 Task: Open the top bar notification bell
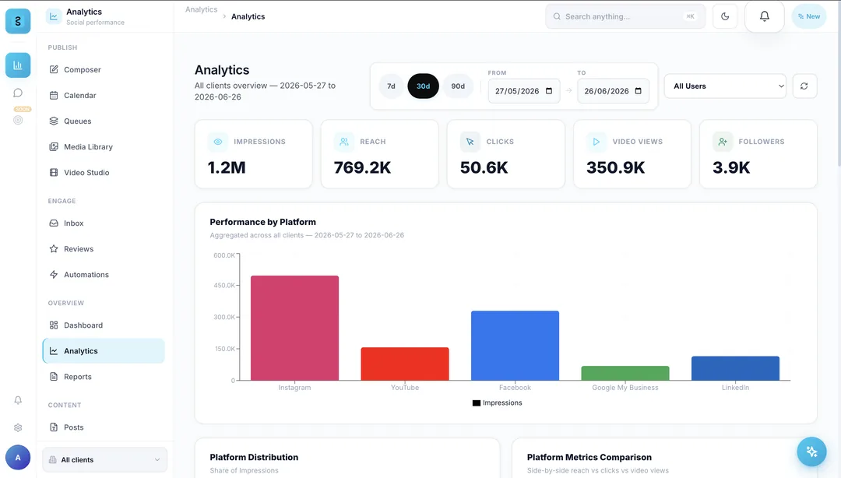(x=765, y=16)
